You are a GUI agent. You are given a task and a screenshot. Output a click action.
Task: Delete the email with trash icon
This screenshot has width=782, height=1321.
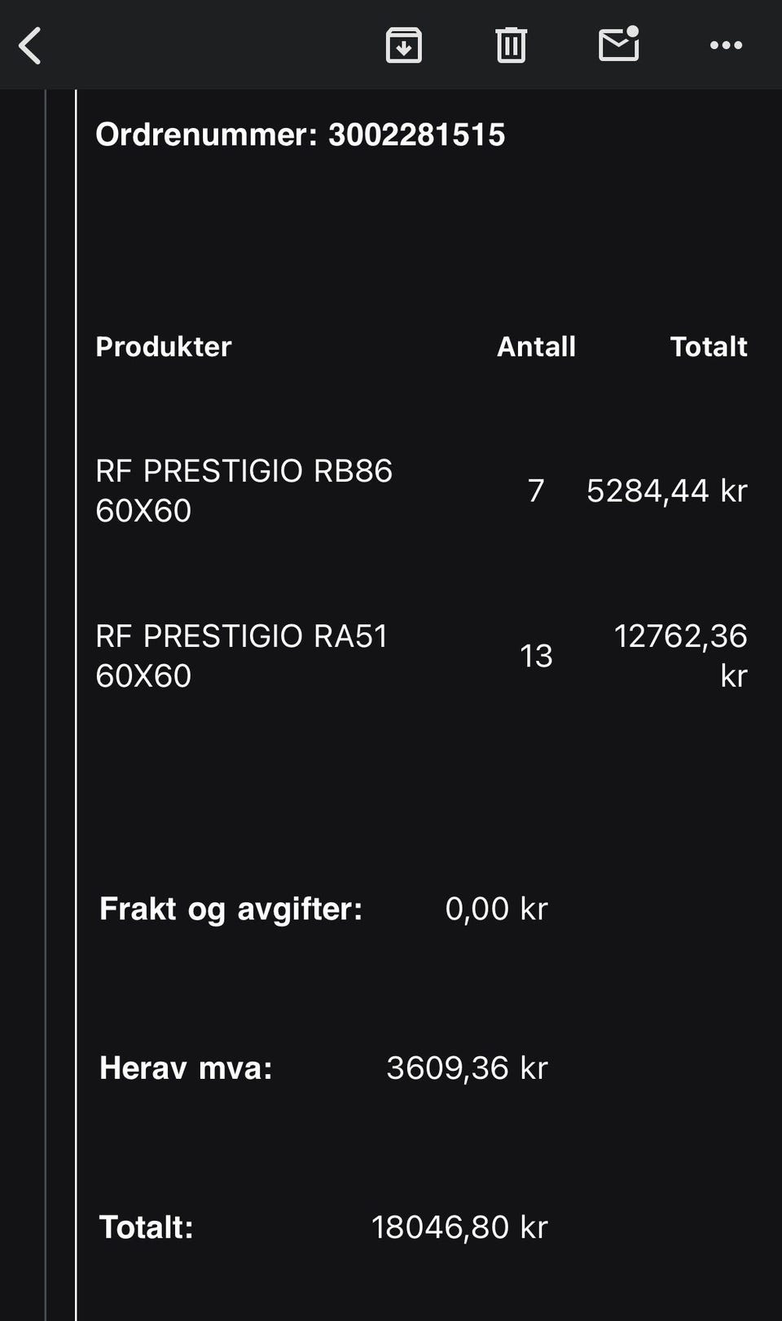coord(511,45)
